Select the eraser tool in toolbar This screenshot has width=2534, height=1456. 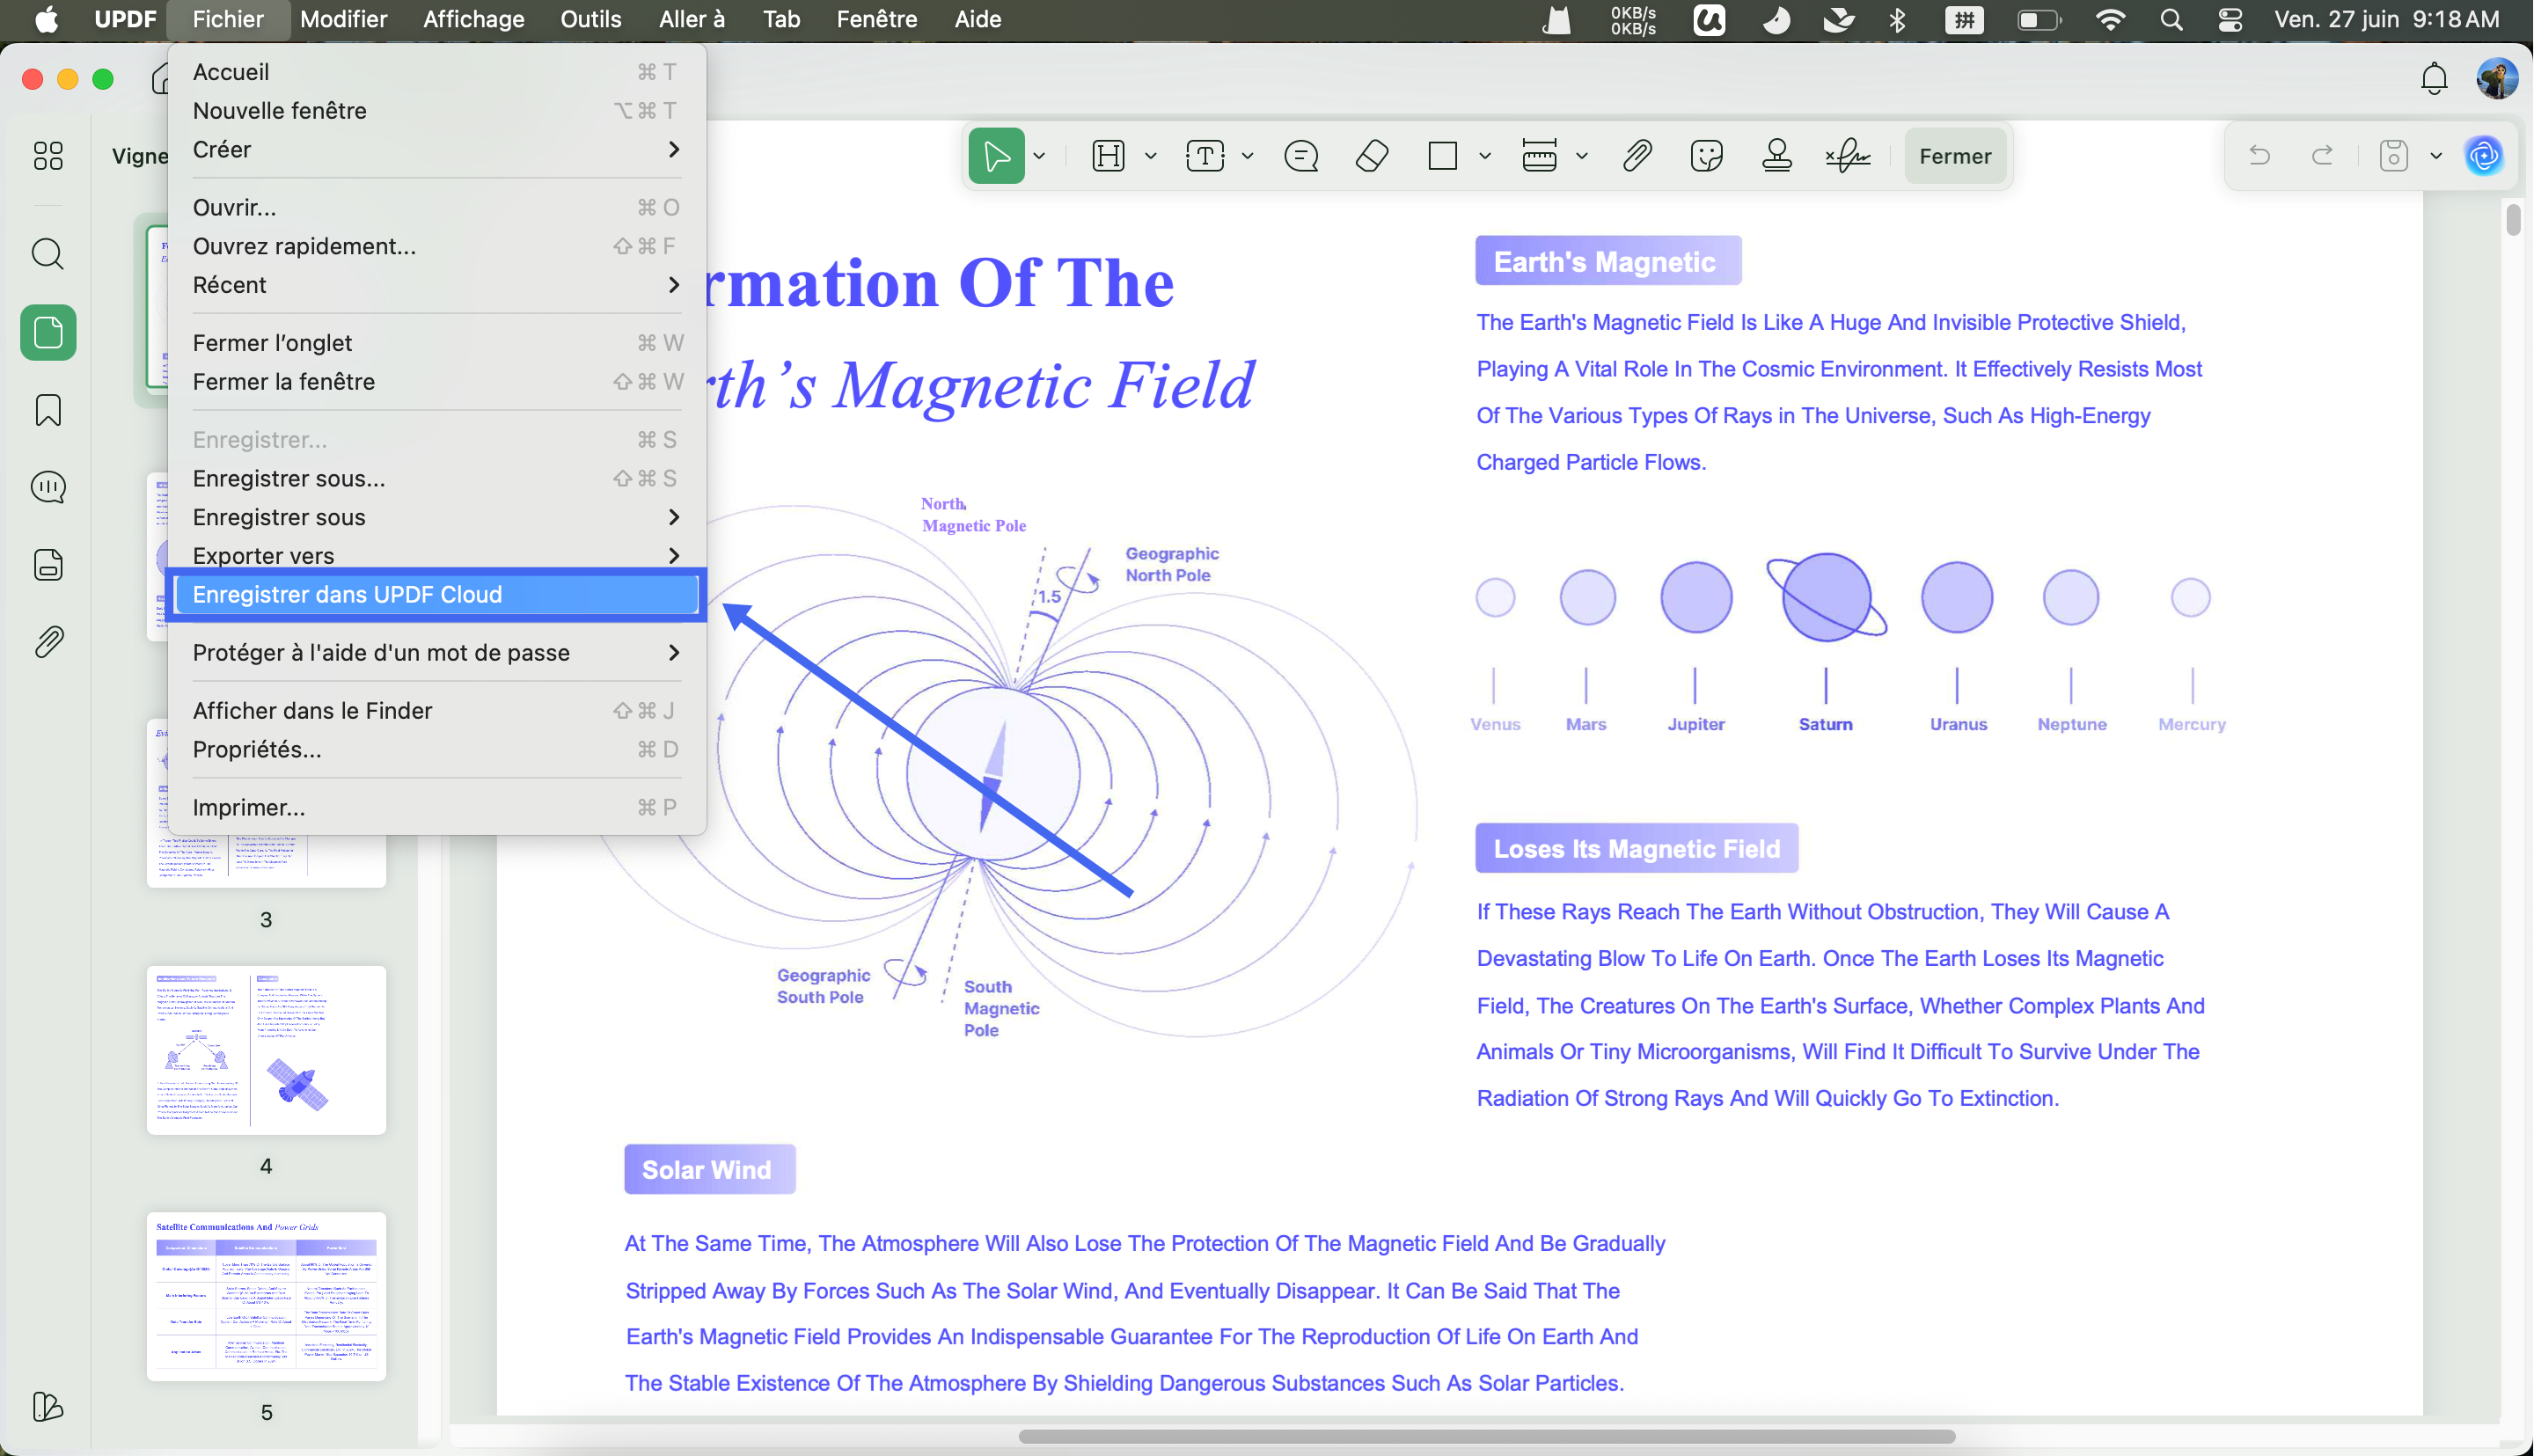click(x=1371, y=156)
